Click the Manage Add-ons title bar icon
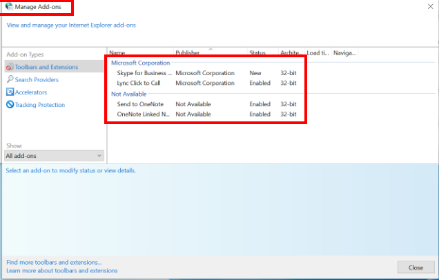 8,6
